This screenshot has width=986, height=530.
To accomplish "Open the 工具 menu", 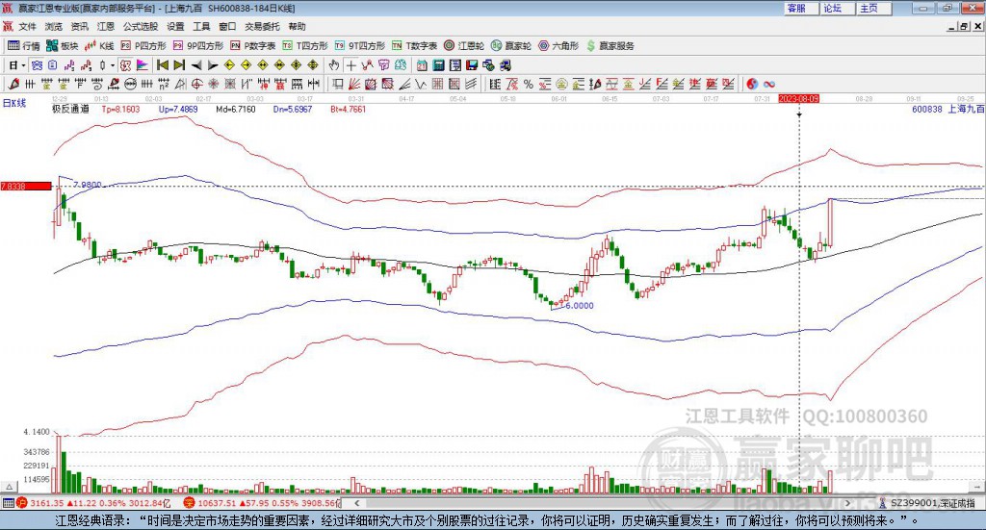I will pos(201,26).
